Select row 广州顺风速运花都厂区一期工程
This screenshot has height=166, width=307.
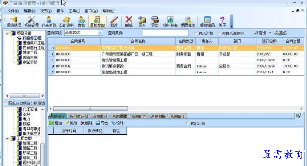coord(176,54)
